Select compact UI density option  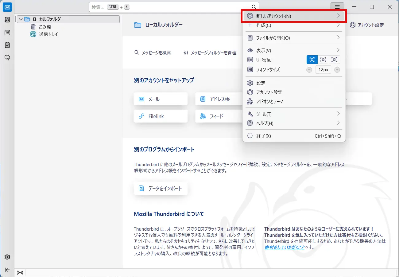click(x=312, y=60)
